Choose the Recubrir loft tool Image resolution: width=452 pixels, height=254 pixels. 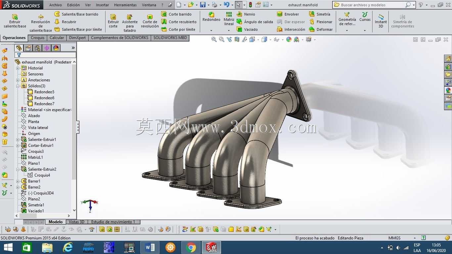[65, 22]
